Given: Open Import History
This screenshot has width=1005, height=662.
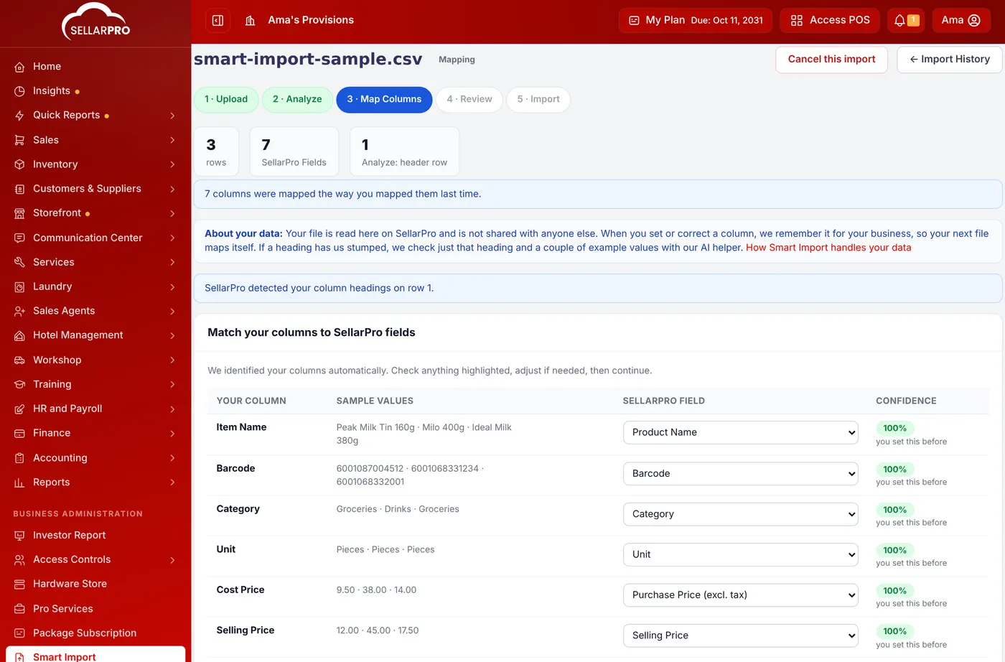Looking at the screenshot, I should pos(950,60).
